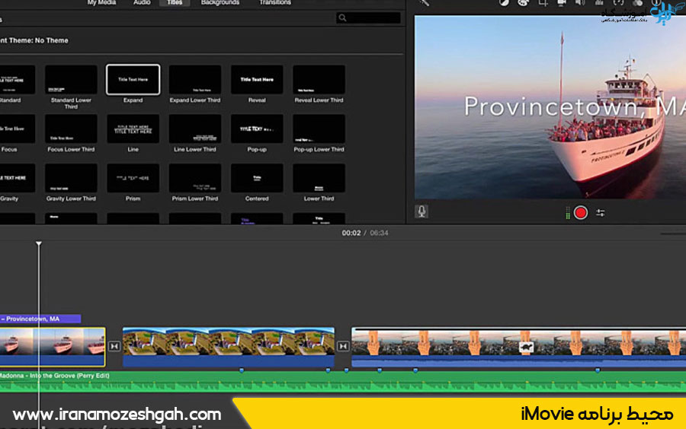This screenshot has width=686, height=429.
Task: Select the city skyline clip in timeline
Action: pyautogui.click(x=518, y=347)
